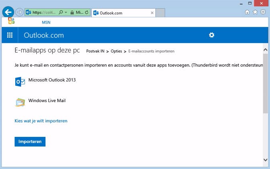Click the E-mailapps op deze pc heading
The width and height of the screenshot is (270, 169).
coord(47,51)
